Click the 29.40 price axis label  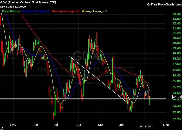coord(177,48)
